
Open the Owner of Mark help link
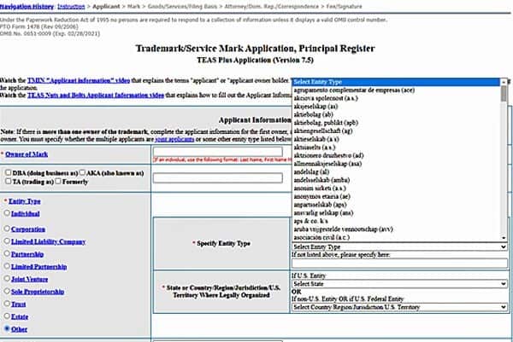27,154
